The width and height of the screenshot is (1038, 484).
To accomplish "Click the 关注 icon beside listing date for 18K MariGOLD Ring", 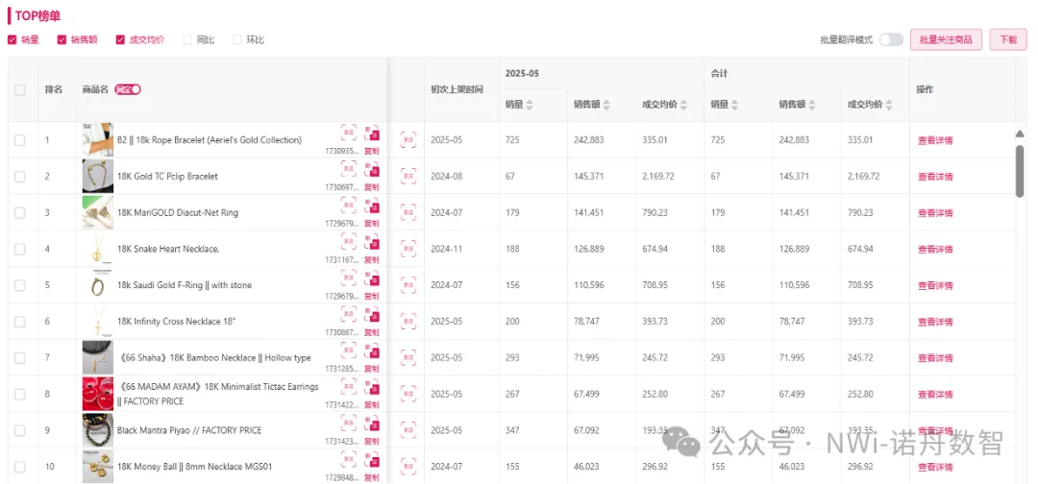I will (408, 212).
